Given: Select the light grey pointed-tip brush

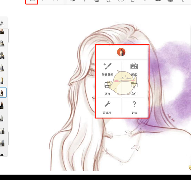Looking at the screenshot, I should pos(2,118).
